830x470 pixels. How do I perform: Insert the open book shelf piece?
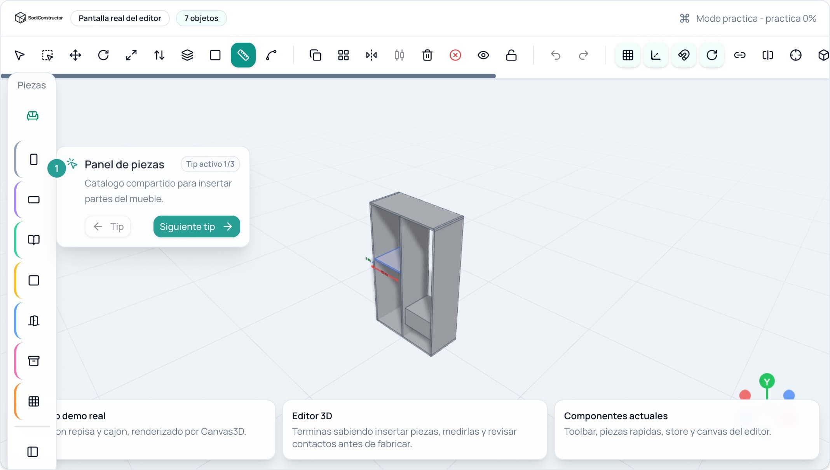(34, 240)
